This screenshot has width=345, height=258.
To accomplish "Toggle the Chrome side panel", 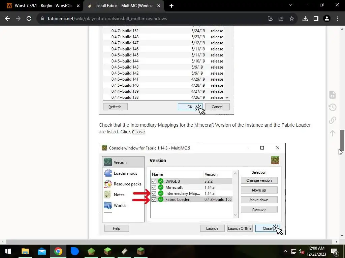I will 316,19.
